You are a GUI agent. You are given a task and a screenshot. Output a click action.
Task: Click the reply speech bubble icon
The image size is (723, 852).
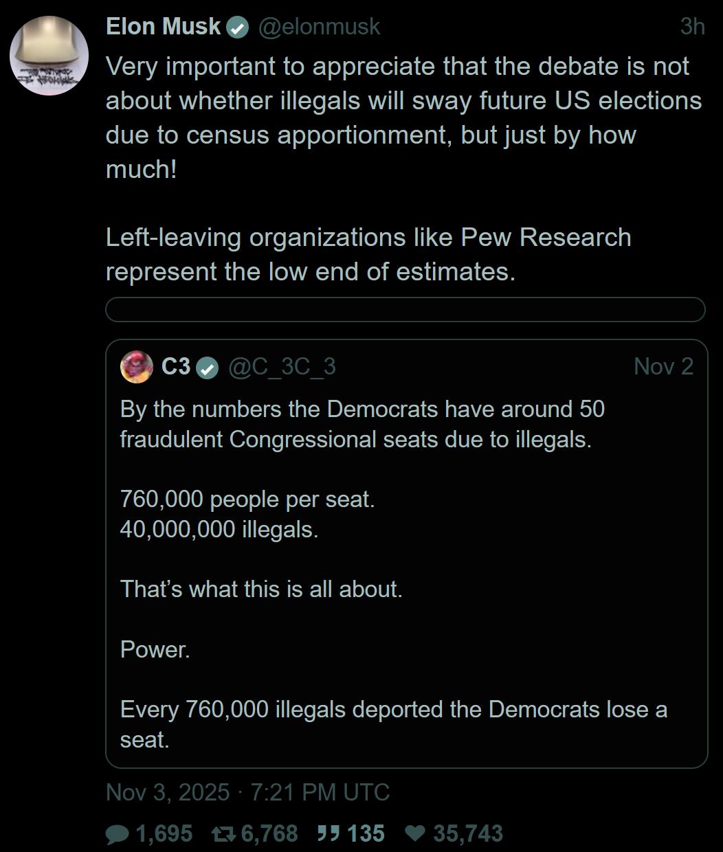[x=118, y=834]
